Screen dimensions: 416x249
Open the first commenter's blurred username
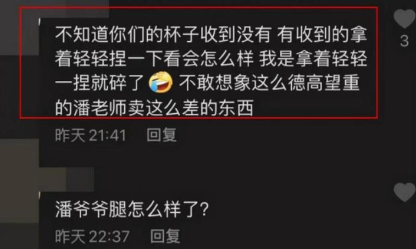74,9
